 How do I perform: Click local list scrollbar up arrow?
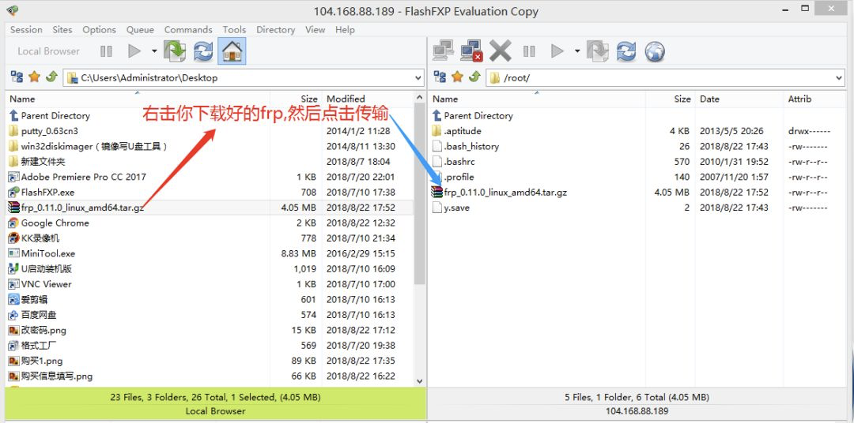click(x=419, y=98)
